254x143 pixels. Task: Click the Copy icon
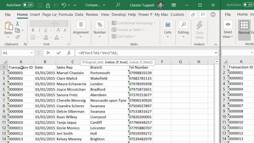[17, 30]
